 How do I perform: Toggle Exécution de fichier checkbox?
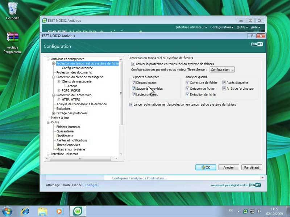(x=187, y=94)
